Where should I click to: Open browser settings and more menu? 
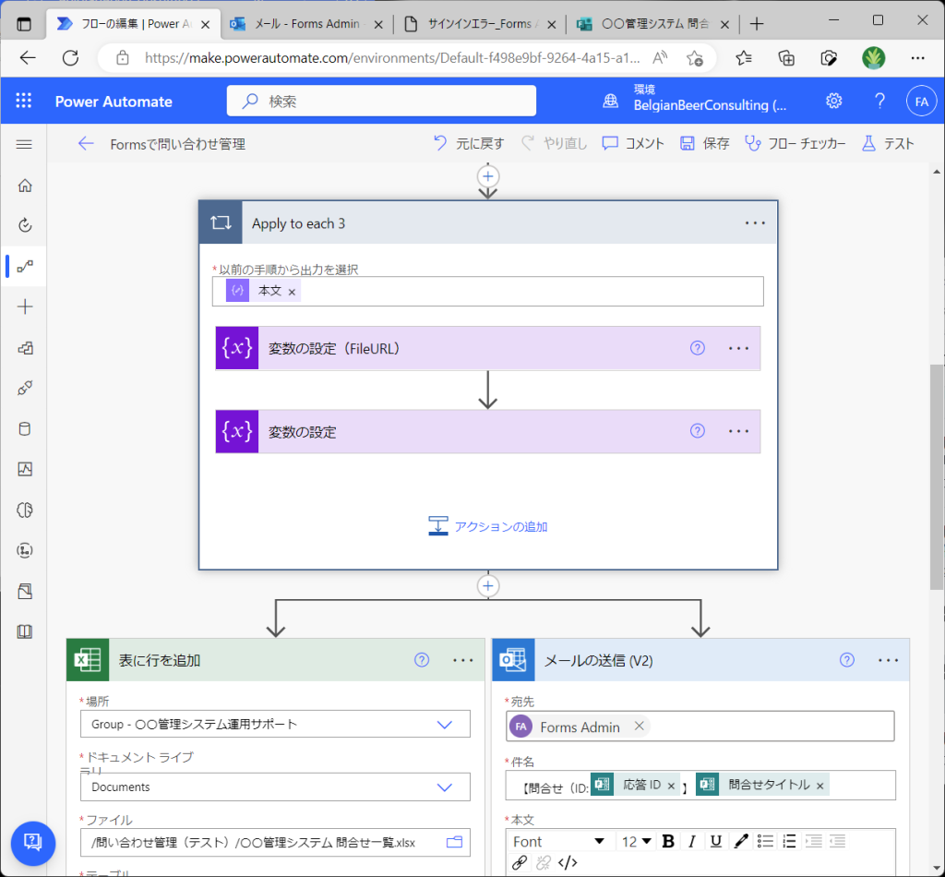coord(917,58)
